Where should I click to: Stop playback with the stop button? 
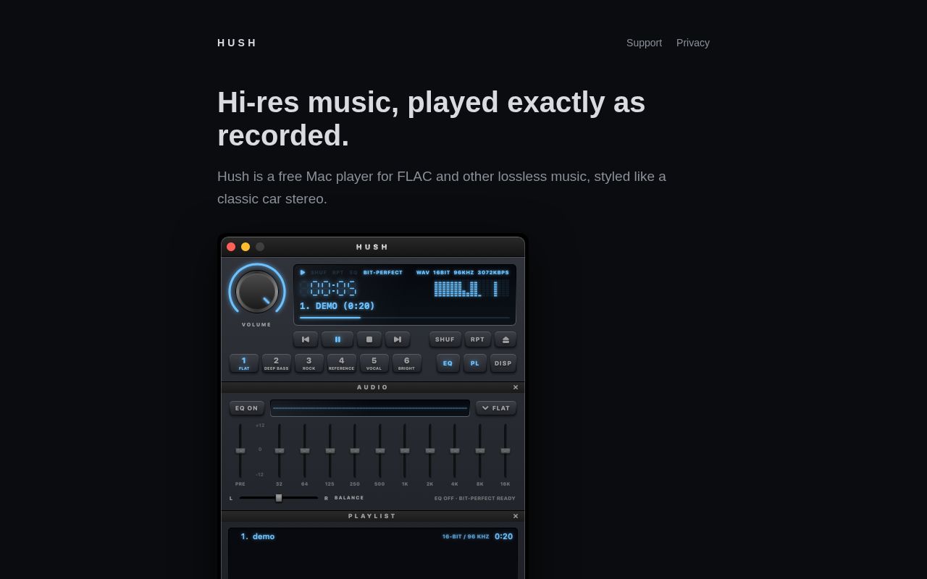click(x=369, y=339)
